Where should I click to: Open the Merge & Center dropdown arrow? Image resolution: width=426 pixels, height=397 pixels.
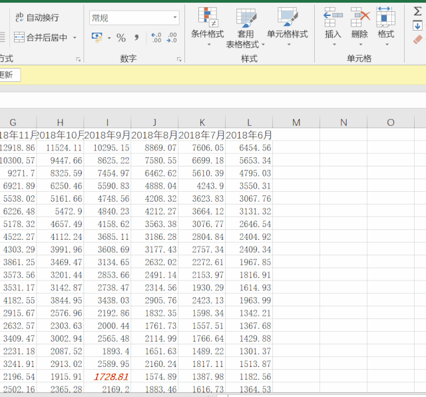(x=75, y=37)
